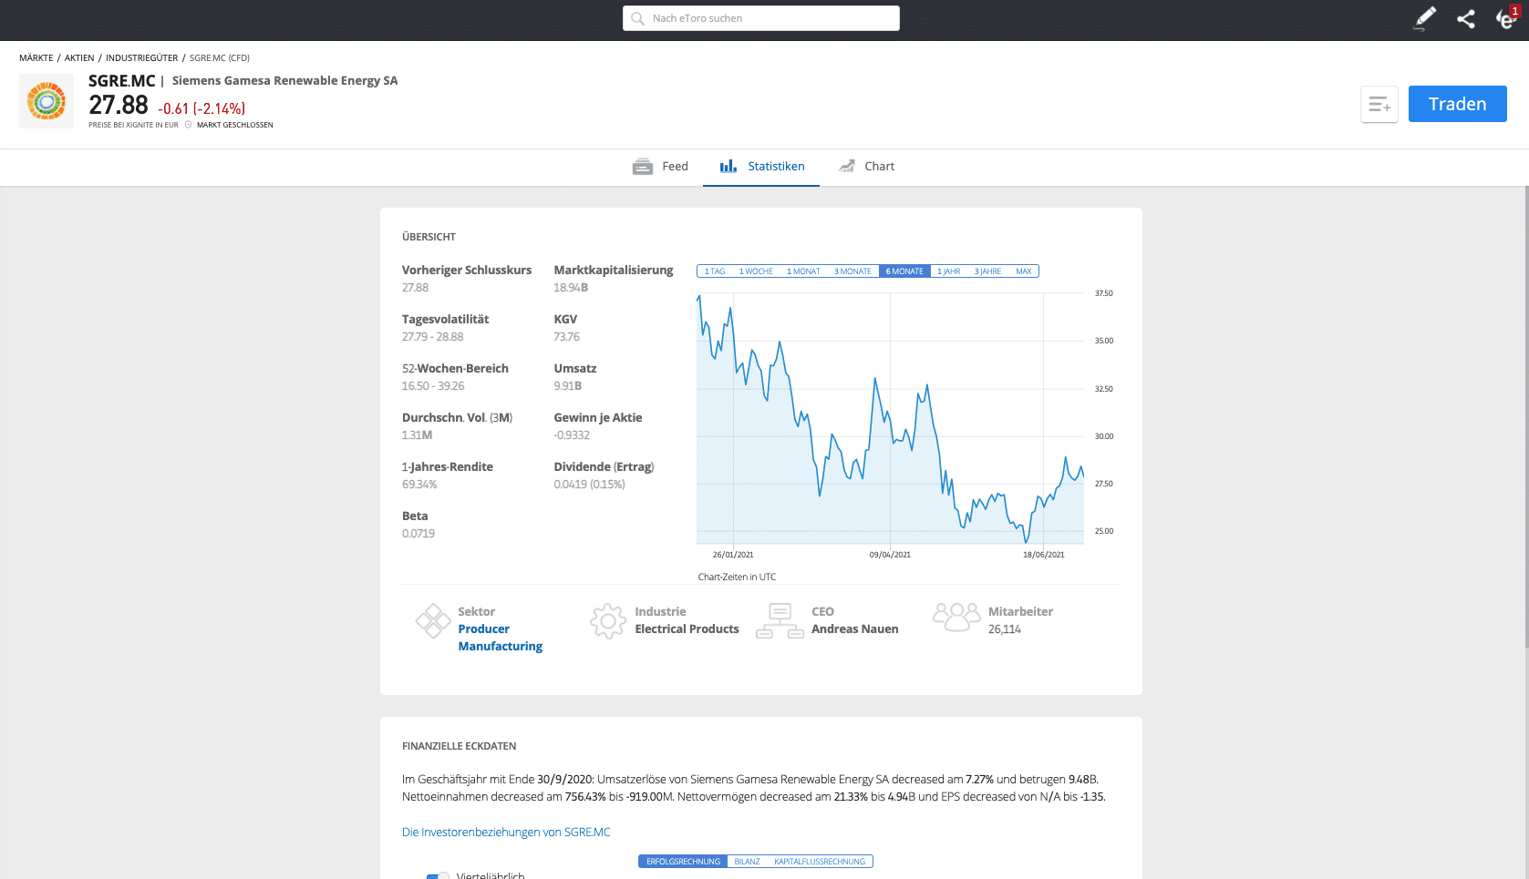Click the search magnifier icon
This screenshot has width=1529, height=879.
[x=638, y=18]
